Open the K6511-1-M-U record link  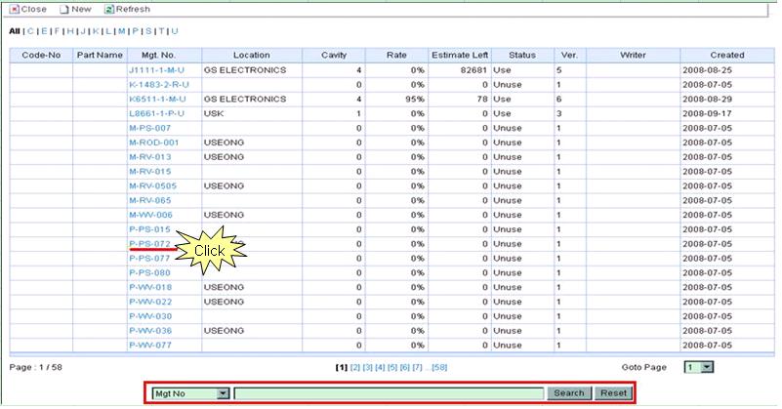155,100
